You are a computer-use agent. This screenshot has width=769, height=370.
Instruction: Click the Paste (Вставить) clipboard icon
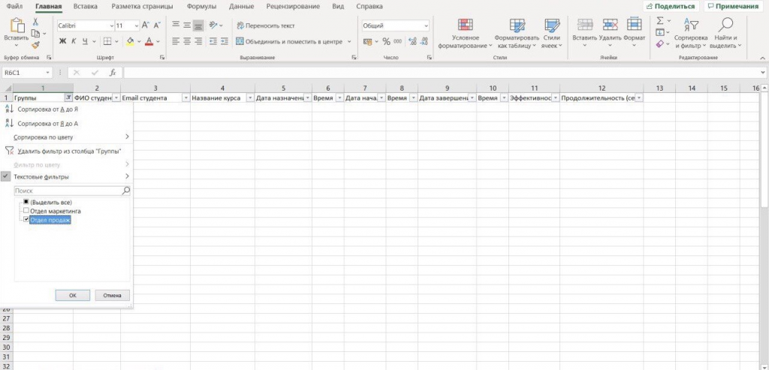coord(17,25)
